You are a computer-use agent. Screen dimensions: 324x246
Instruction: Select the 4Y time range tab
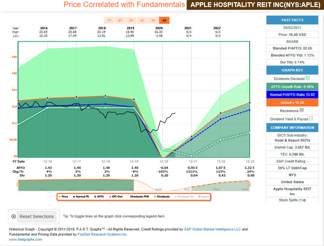(142, 20)
